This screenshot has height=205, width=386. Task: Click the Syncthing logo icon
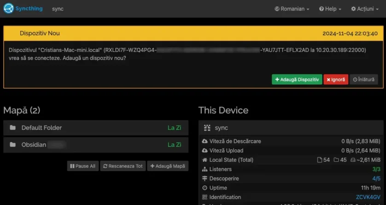(8, 9)
